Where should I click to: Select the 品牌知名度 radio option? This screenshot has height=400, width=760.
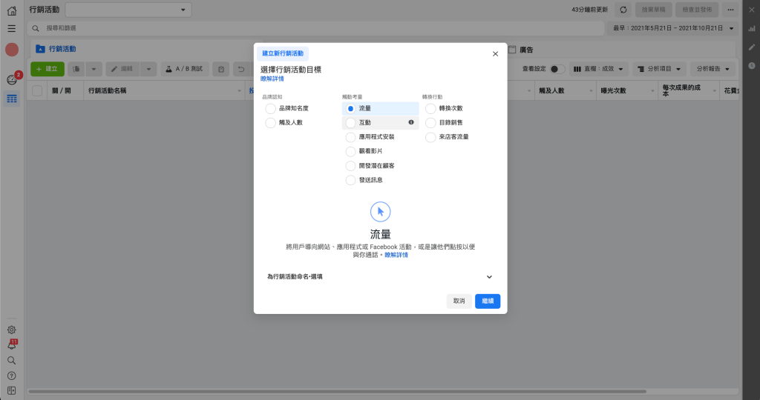[x=271, y=108]
